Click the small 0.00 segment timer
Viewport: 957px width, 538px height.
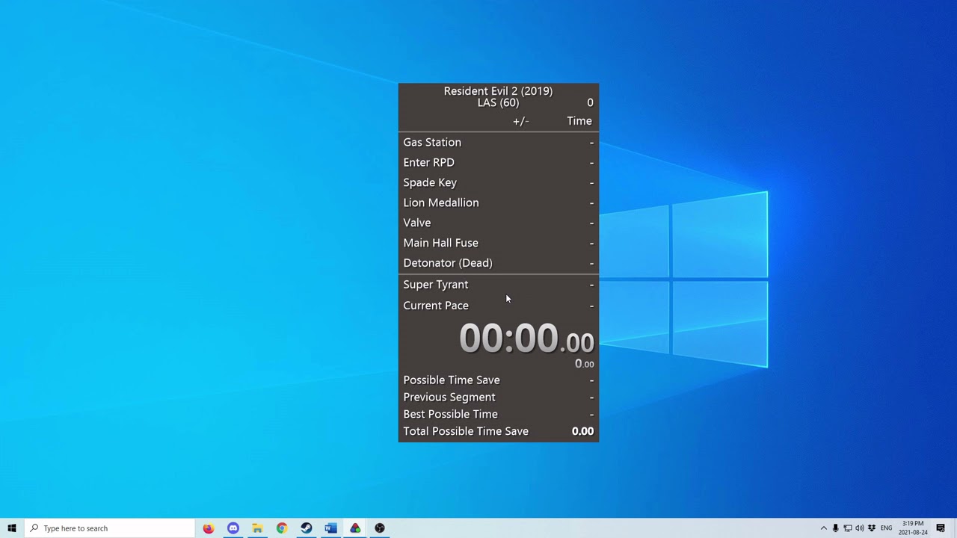[x=585, y=364]
